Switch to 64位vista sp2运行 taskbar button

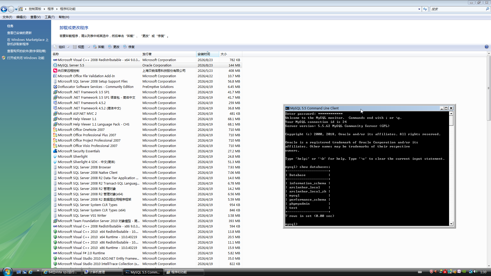61,272
